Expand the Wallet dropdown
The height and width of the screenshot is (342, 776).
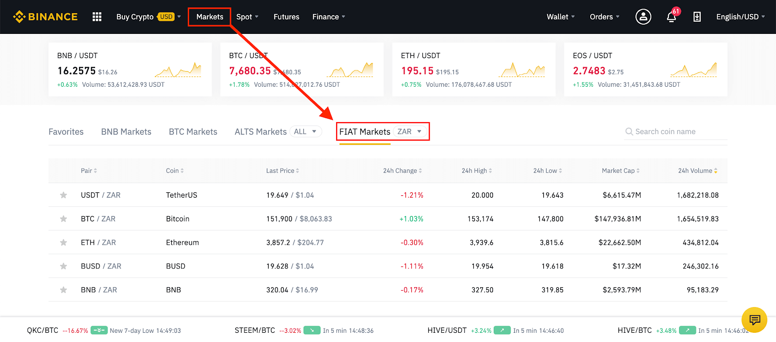pos(561,17)
